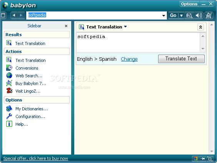Open Conversions action label

pyautogui.click(x=27, y=68)
